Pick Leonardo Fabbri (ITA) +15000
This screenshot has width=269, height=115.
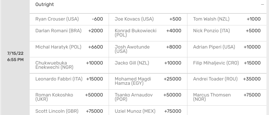click(69, 81)
